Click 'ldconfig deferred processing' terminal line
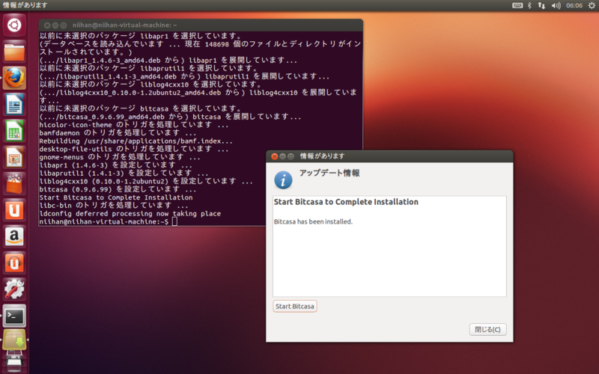The width and height of the screenshot is (599, 374). click(130, 214)
